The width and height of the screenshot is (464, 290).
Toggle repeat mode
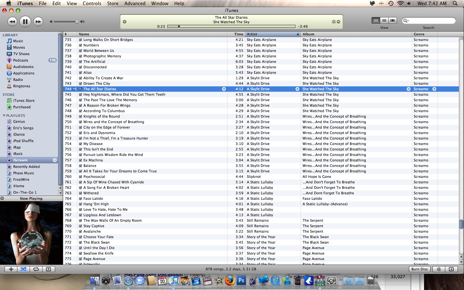[36, 269]
